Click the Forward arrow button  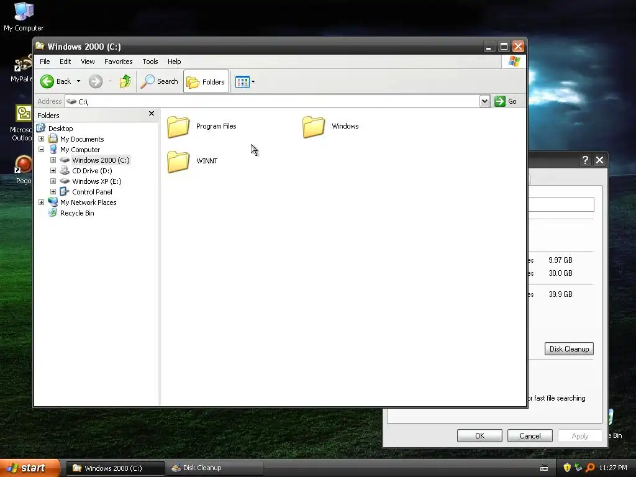[x=96, y=81]
